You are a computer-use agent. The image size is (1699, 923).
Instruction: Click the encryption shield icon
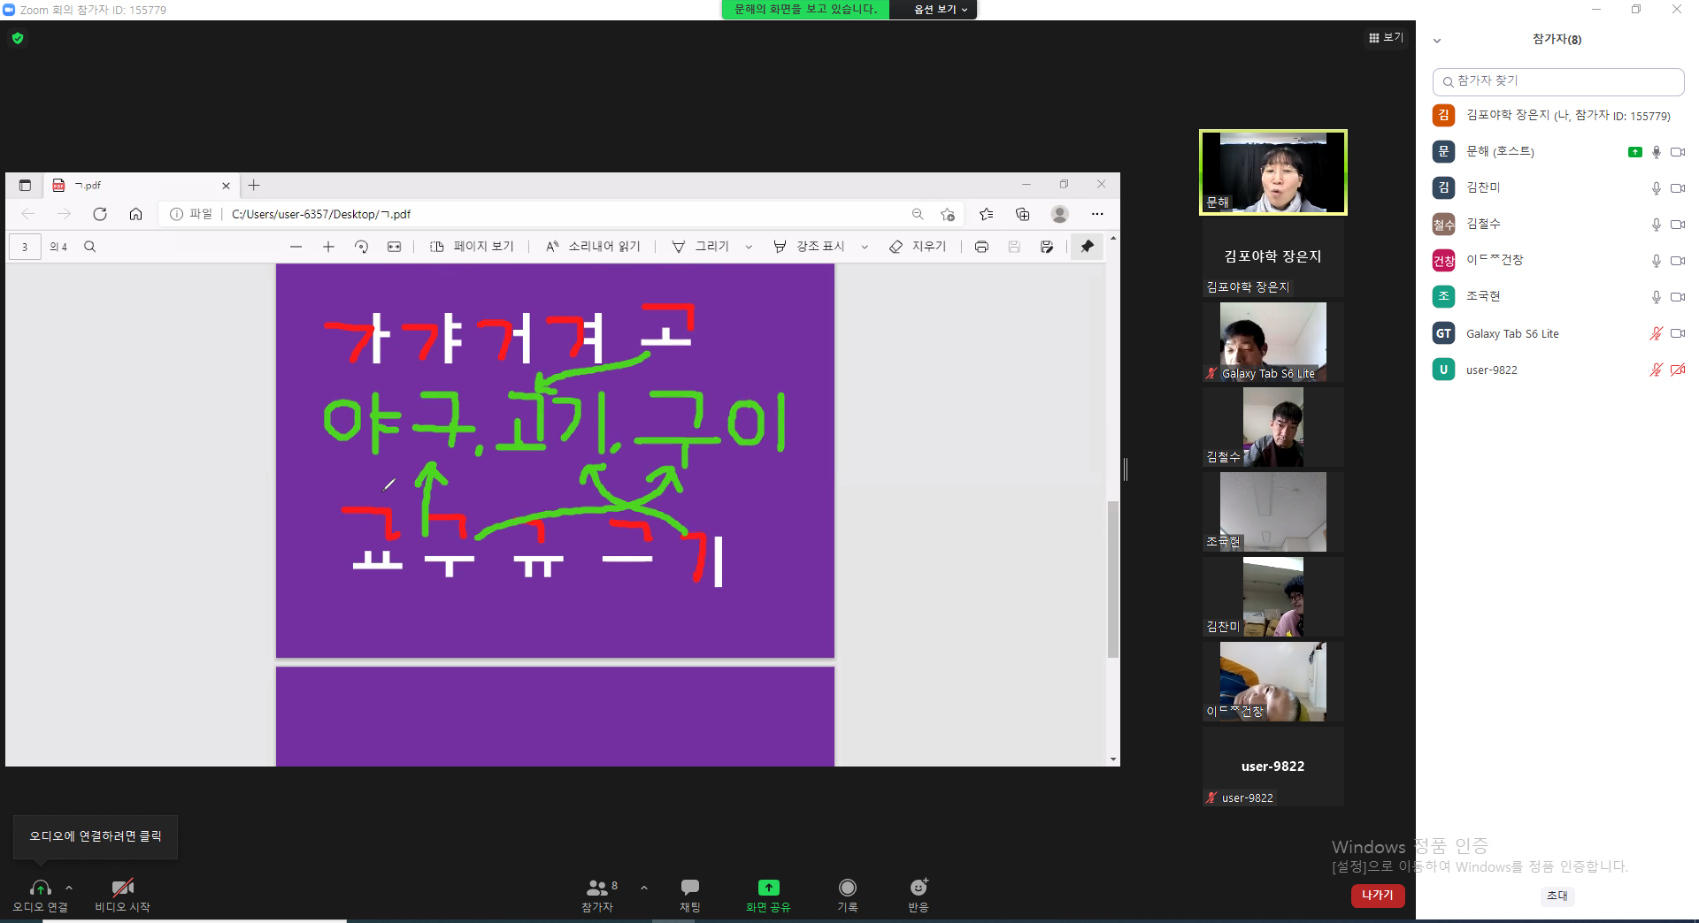[18, 38]
